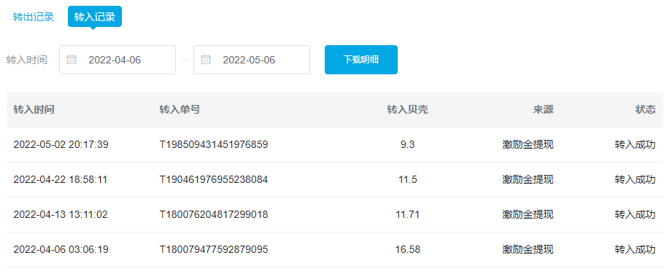Viewport: 667px width, 274px height.
Task: Click 激励金提现 source in the 2022-04-22 row
Action: click(x=528, y=180)
